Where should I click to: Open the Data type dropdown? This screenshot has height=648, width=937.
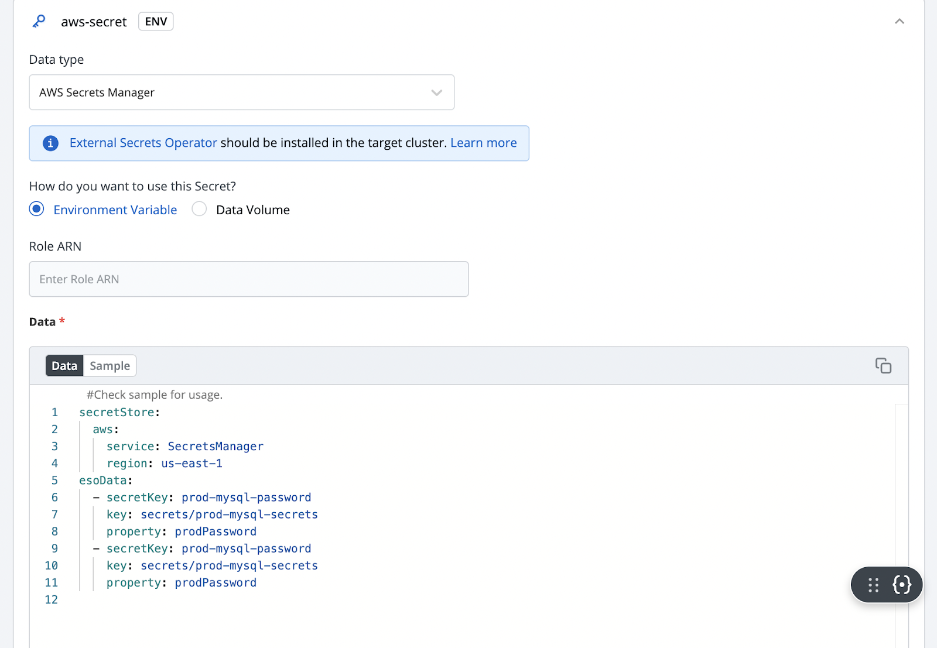[242, 92]
